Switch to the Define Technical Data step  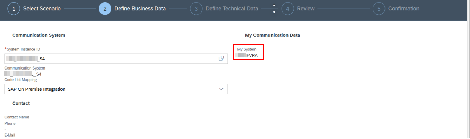(232, 9)
